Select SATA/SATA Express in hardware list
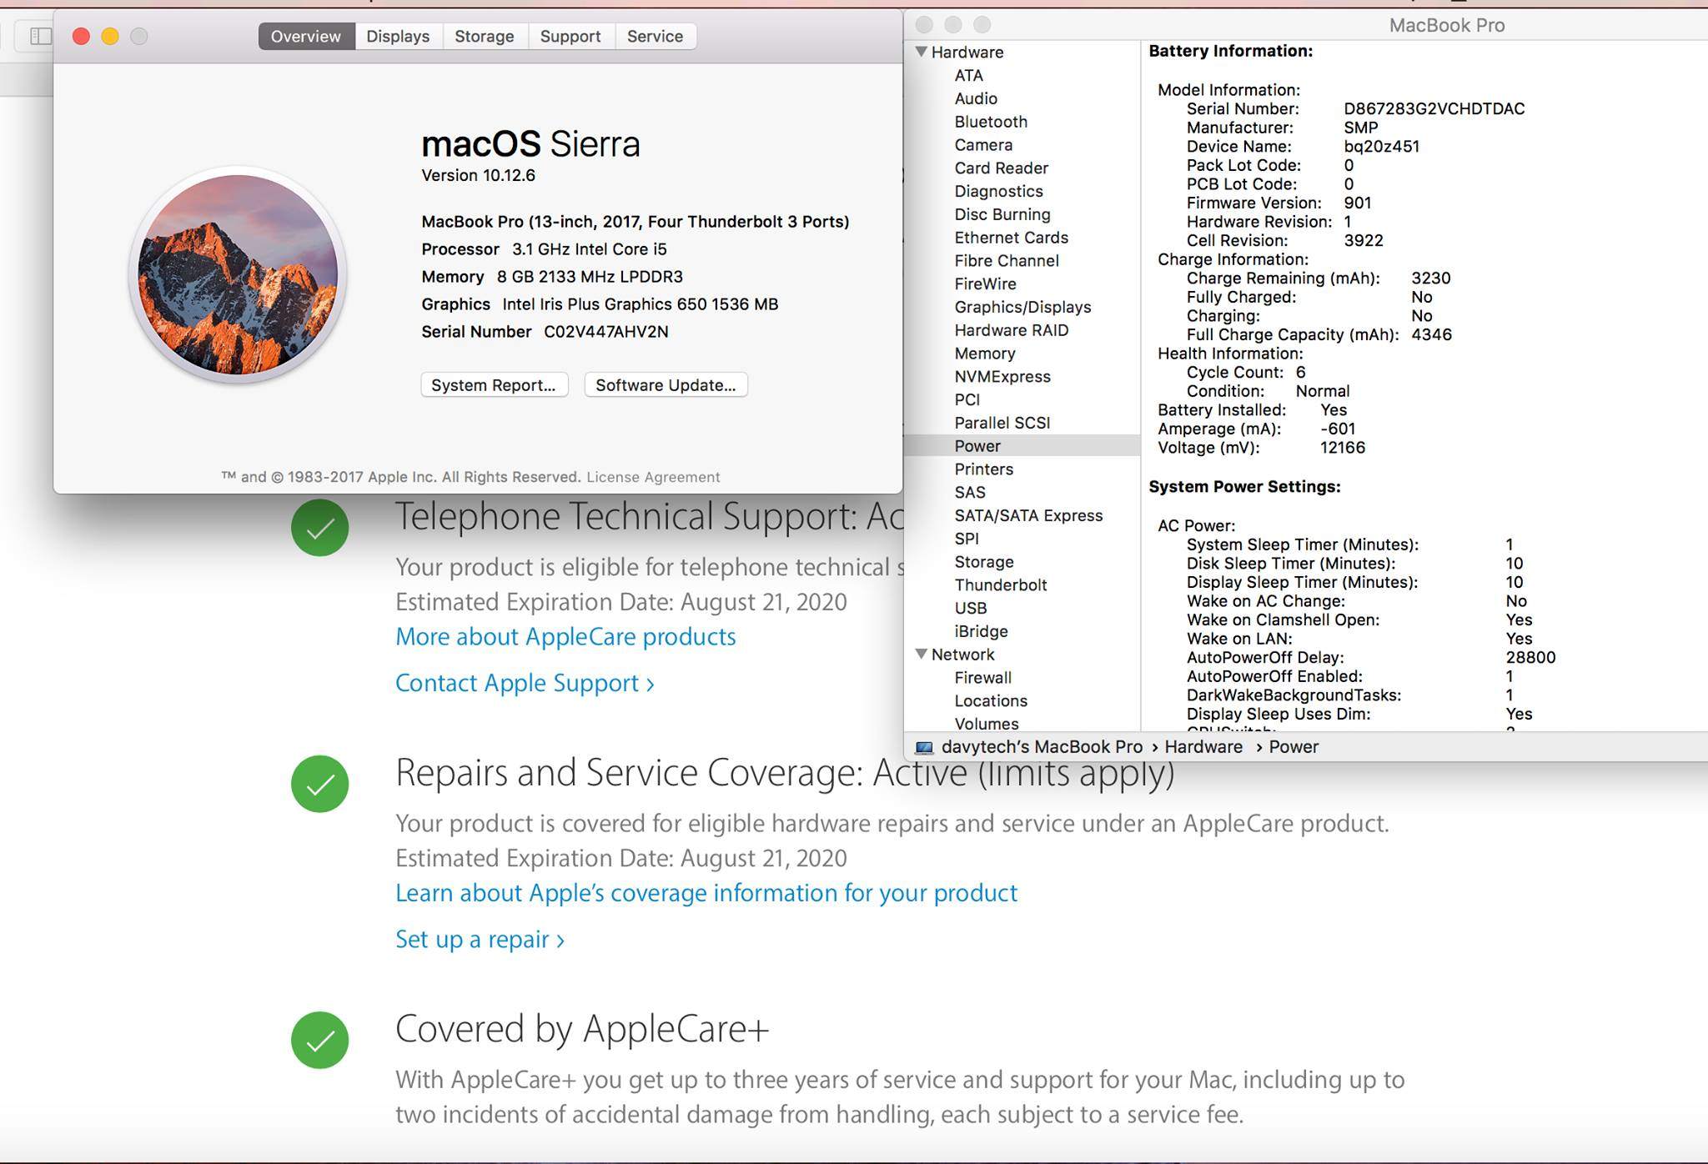1708x1164 pixels. 1028,516
